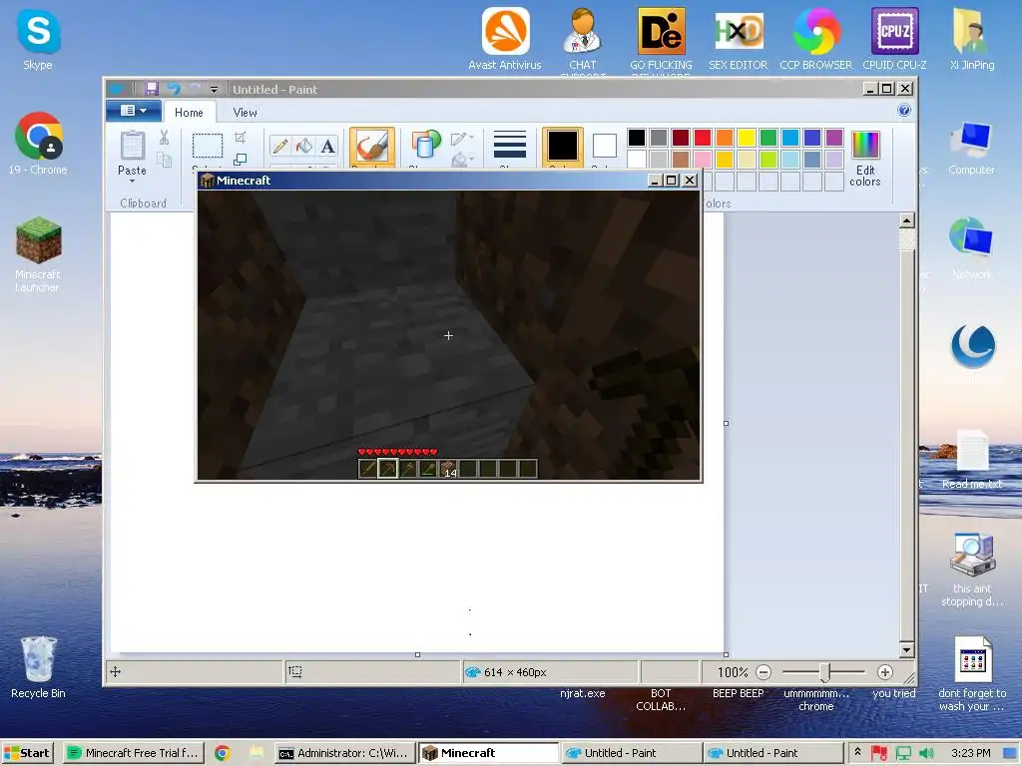Open the Minecraft Launcher desktop icon

pos(38,254)
